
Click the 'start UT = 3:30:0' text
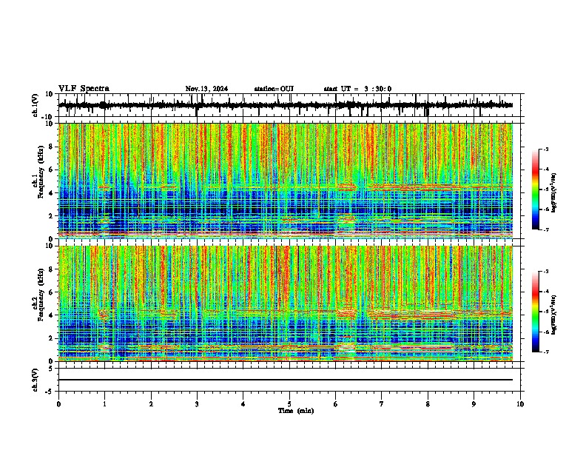point(357,89)
